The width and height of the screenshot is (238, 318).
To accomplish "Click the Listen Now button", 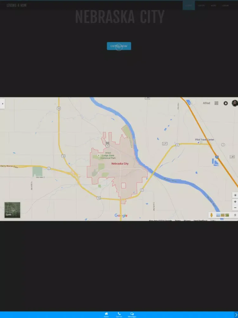I will tap(119, 46).
